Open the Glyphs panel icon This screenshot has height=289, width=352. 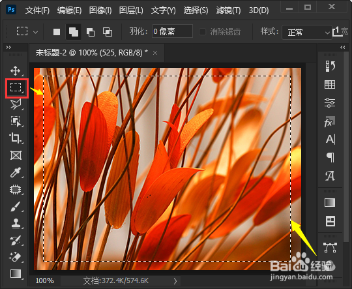[330, 175]
